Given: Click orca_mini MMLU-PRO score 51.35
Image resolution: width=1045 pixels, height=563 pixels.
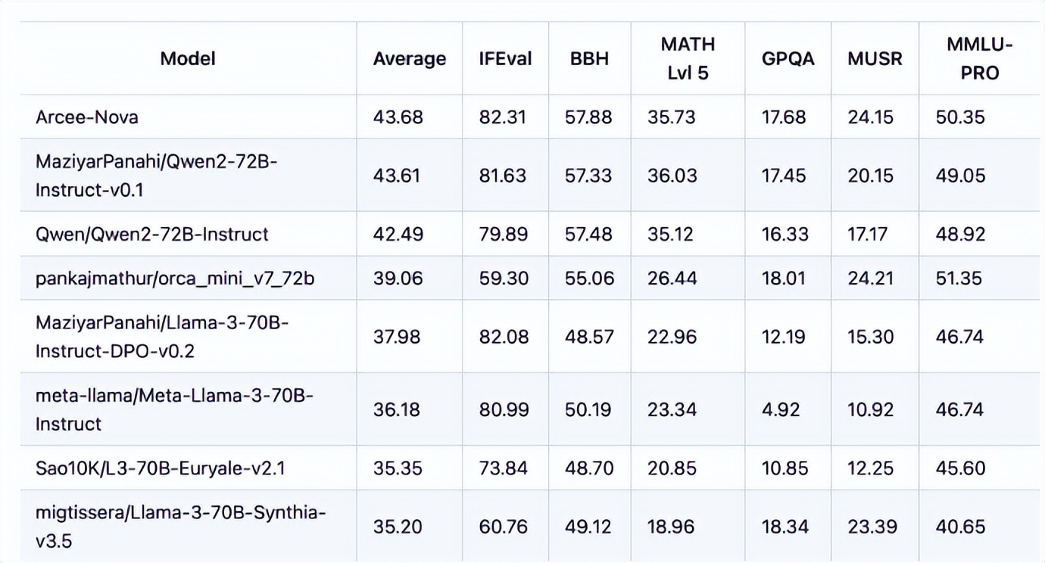Looking at the screenshot, I should [x=958, y=278].
